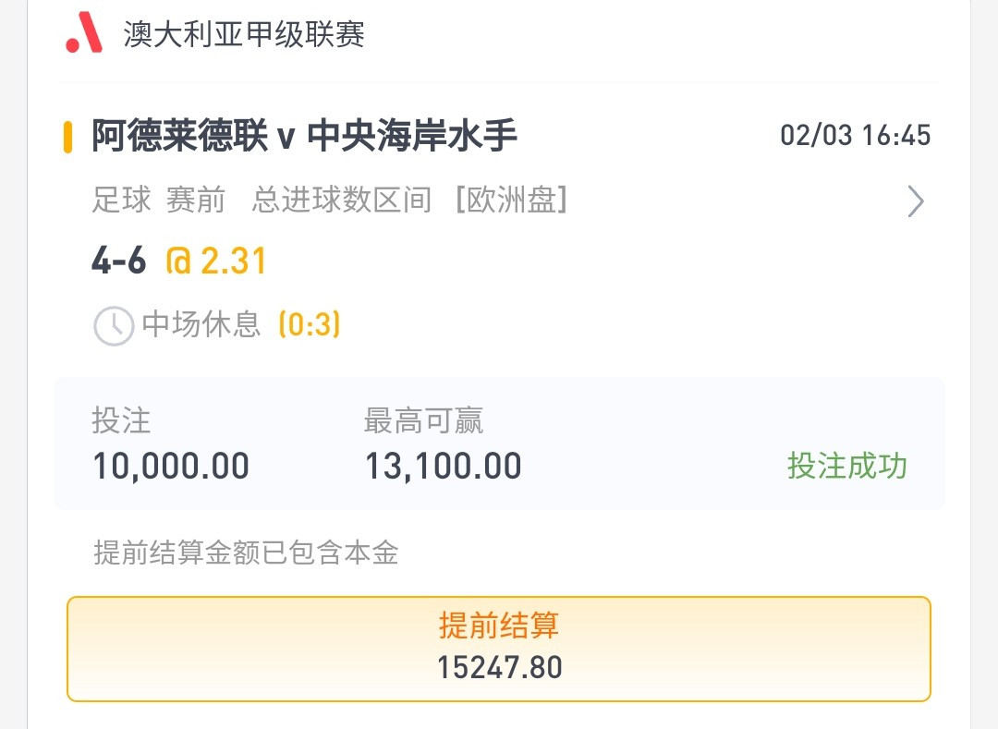The height and width of the screenshot is (729, 998).
Task: Tap the cash-out amount 15247.80
Action: click(x=500, y=667)
